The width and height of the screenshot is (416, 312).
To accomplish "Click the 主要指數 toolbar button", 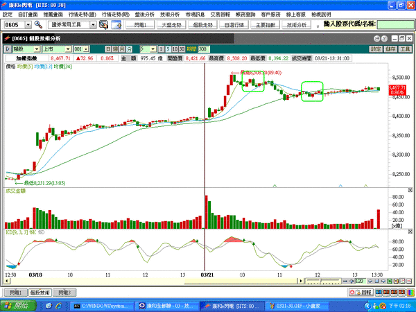I will coord(266,25).
